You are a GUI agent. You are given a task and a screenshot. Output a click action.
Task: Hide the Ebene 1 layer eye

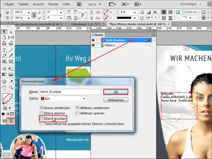pyautogui.click(x=93, y=45)
